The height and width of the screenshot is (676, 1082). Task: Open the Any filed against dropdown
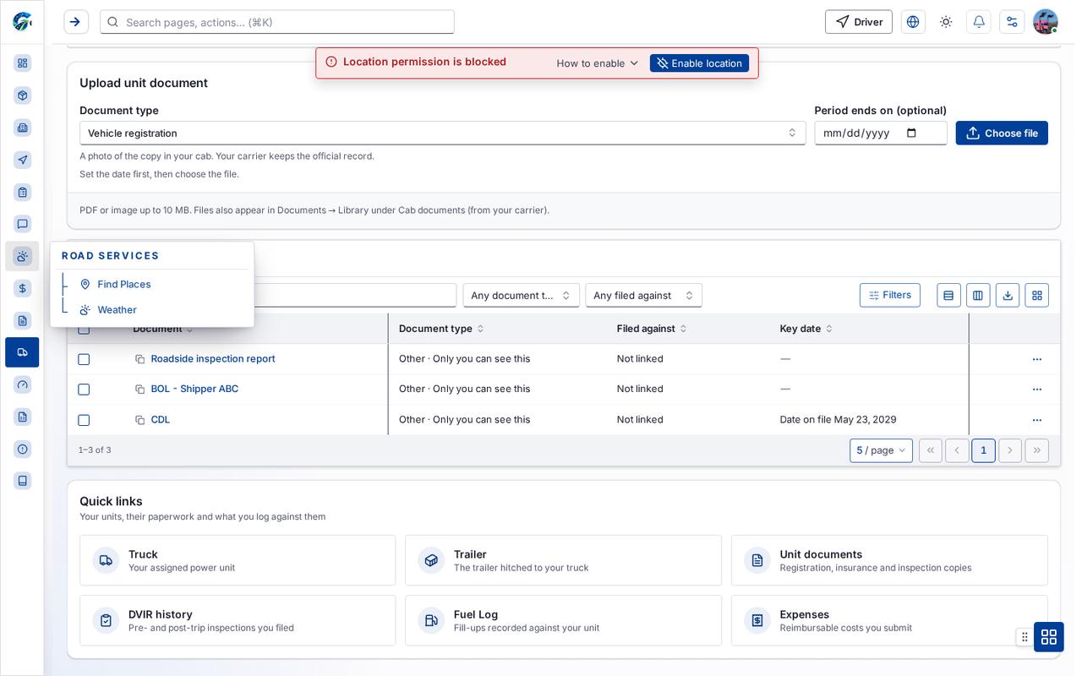click(x=643, y=295)
